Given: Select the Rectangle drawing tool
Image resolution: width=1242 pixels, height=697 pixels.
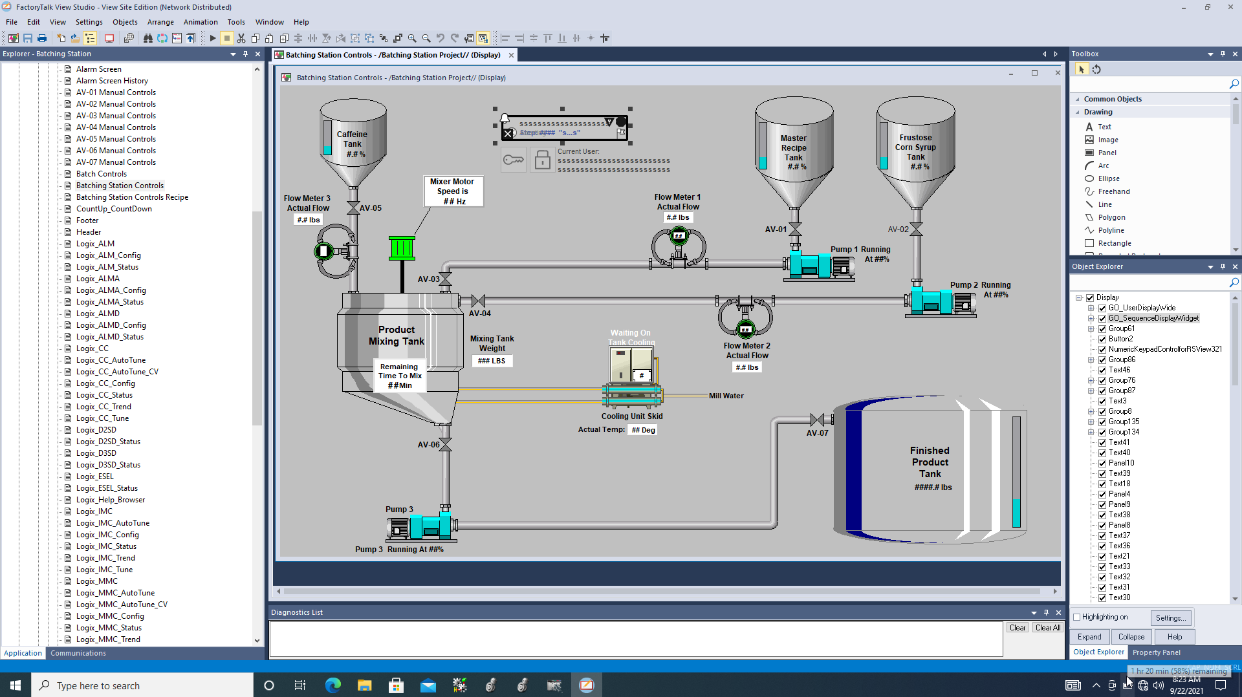Looking at the screenshot, I should pyautogui.click(x=1115, y=243).
